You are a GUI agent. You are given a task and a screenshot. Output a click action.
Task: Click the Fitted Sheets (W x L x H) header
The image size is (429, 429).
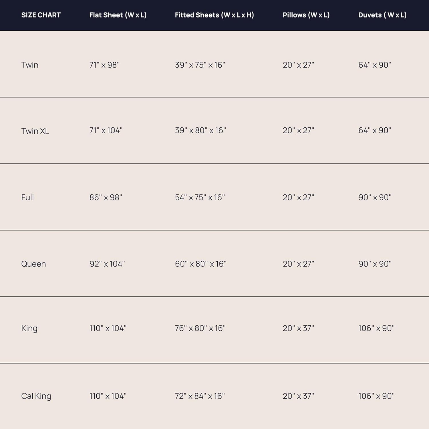click(214, 15)
